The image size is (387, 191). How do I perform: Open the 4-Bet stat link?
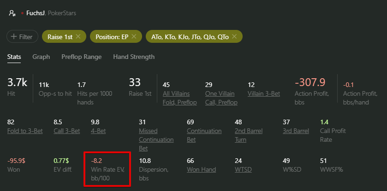pyautogui.click(x=98, y=131)
